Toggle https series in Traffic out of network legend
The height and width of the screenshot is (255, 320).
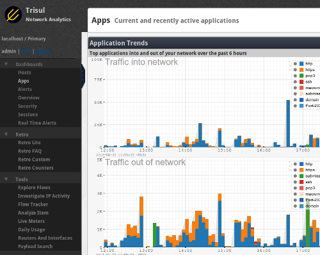point(295,170)
